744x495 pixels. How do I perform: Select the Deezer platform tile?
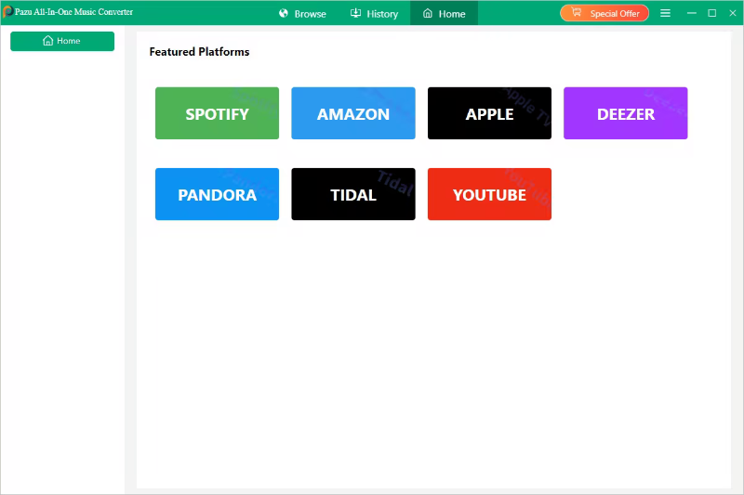tap(625, 113)
